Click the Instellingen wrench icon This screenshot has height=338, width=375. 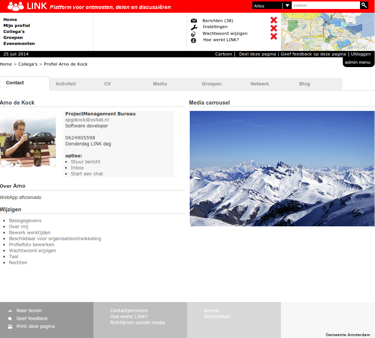pos(193,27)
